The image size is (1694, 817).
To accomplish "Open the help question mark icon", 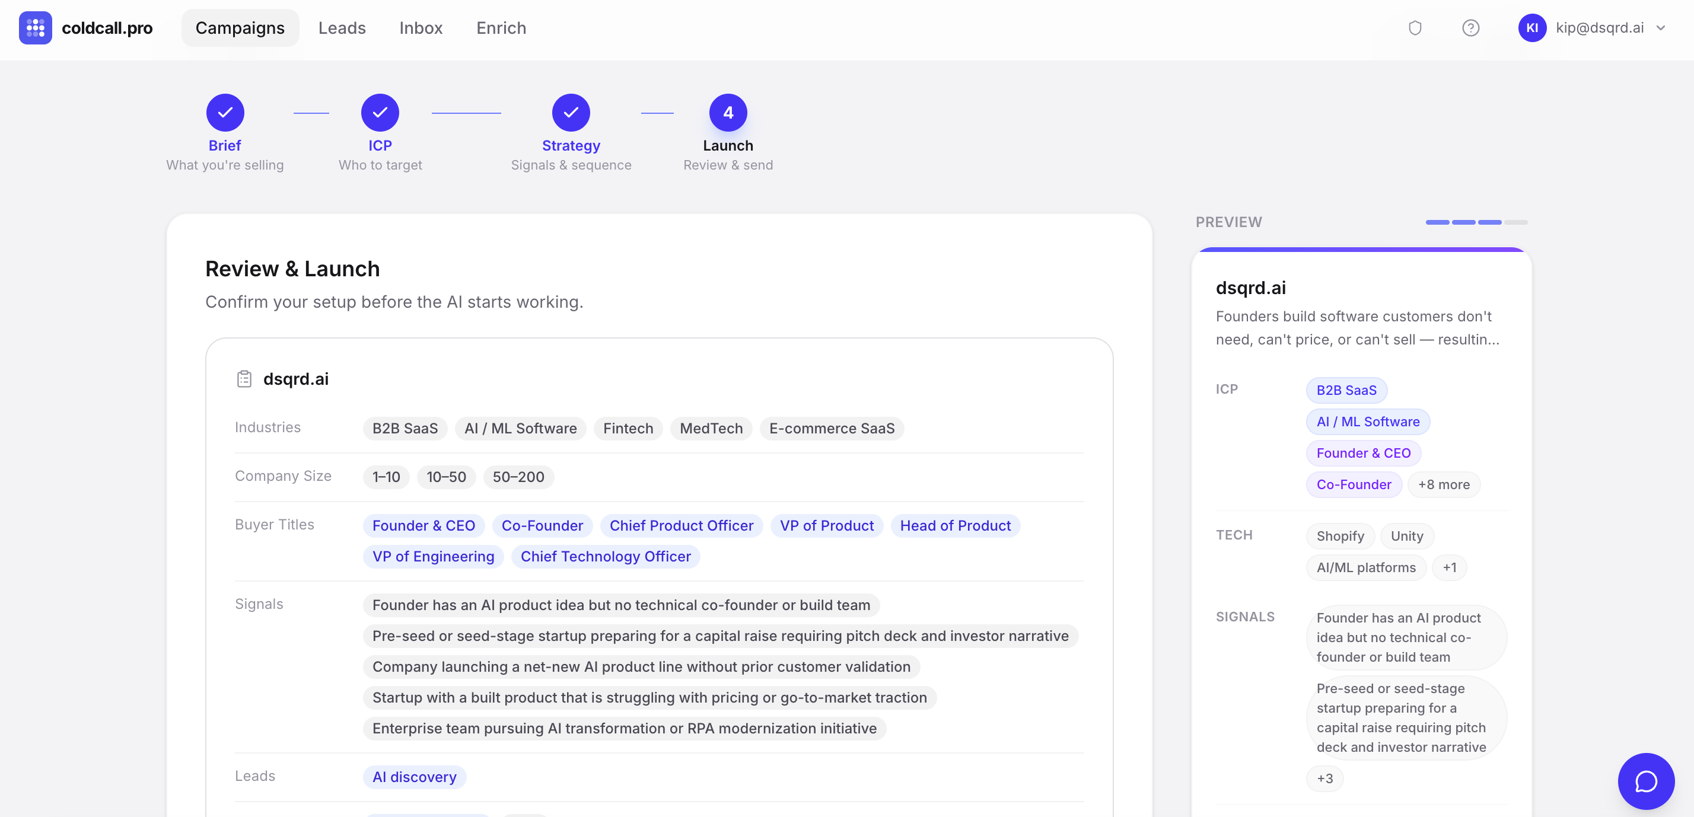I will [1470, 28].
